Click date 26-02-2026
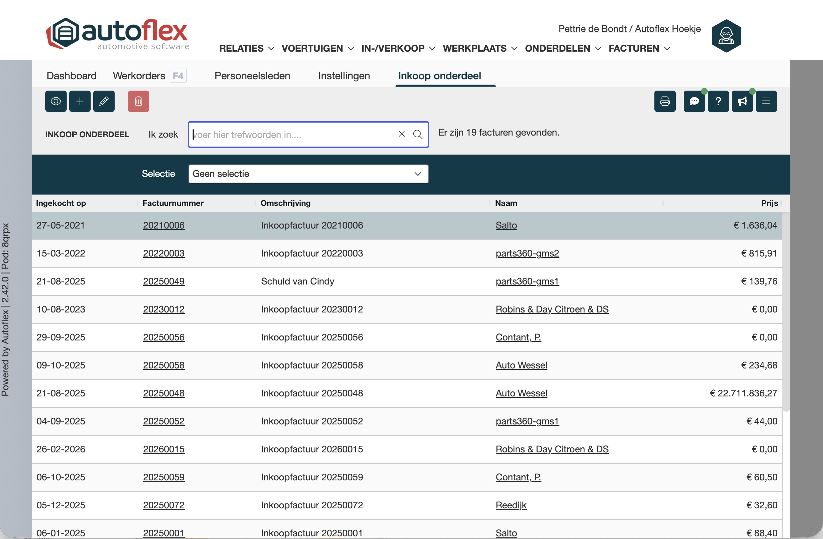 pyautogui.click(x=61, y=449)
